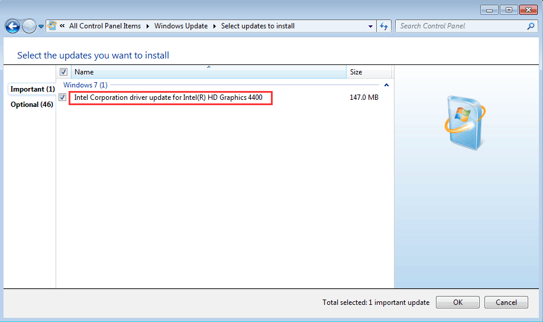Switch to the Optional (46) tab
Viewport: 543px width, 322px height.
(x=32, y=105)
